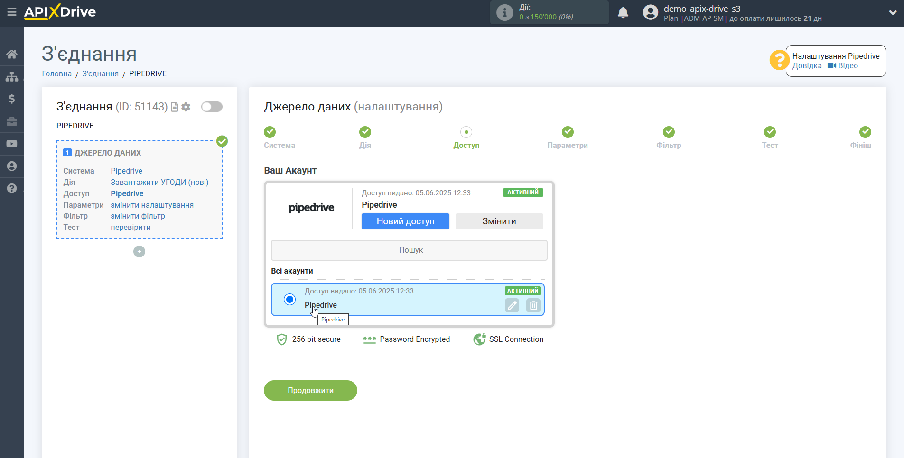Click змінити налаштування link
Viewport: 904px width, 458px height.
point(152,205)
